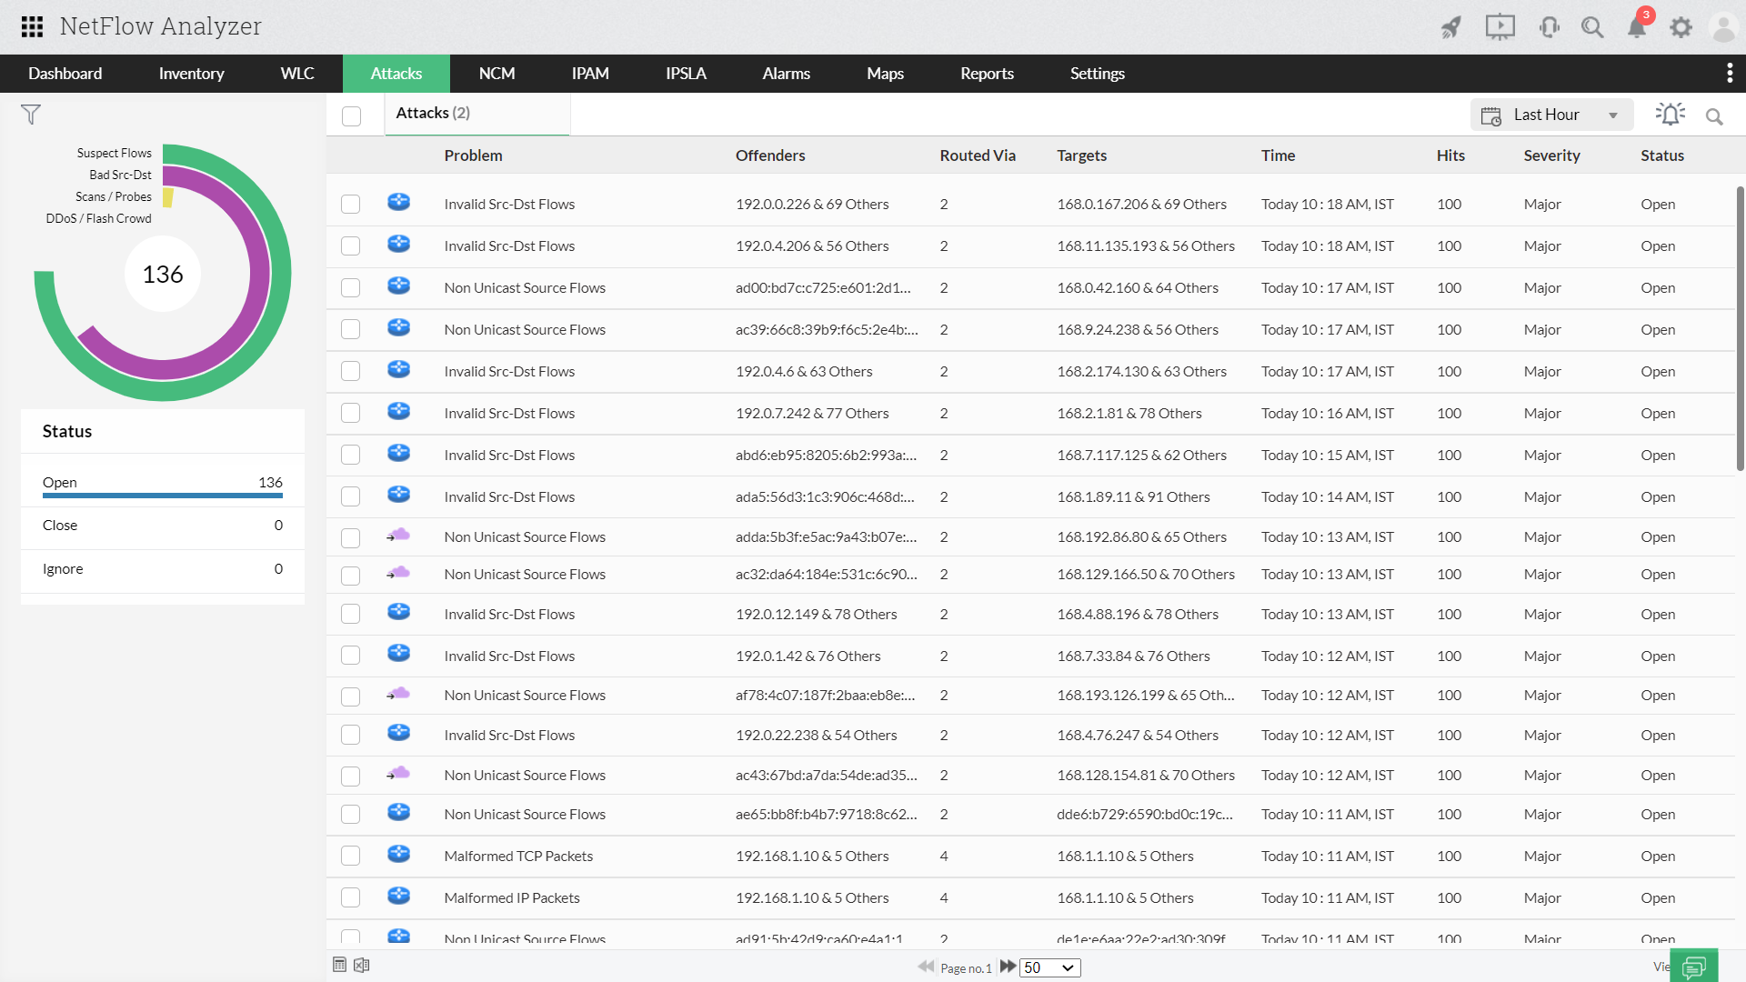Click the rocket quick-start icon
This screenshot has width=1746, height=982.
tap(1451, 27)
